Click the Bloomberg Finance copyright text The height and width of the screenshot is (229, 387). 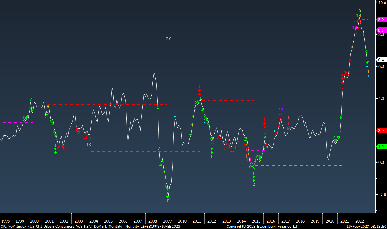pyautogui.click(x=263, y=227)
